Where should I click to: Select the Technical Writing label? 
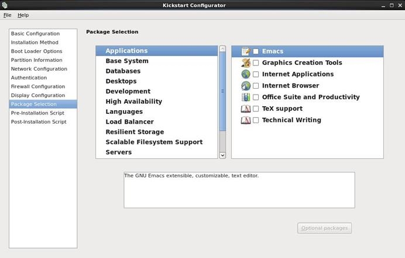point(291,120)
